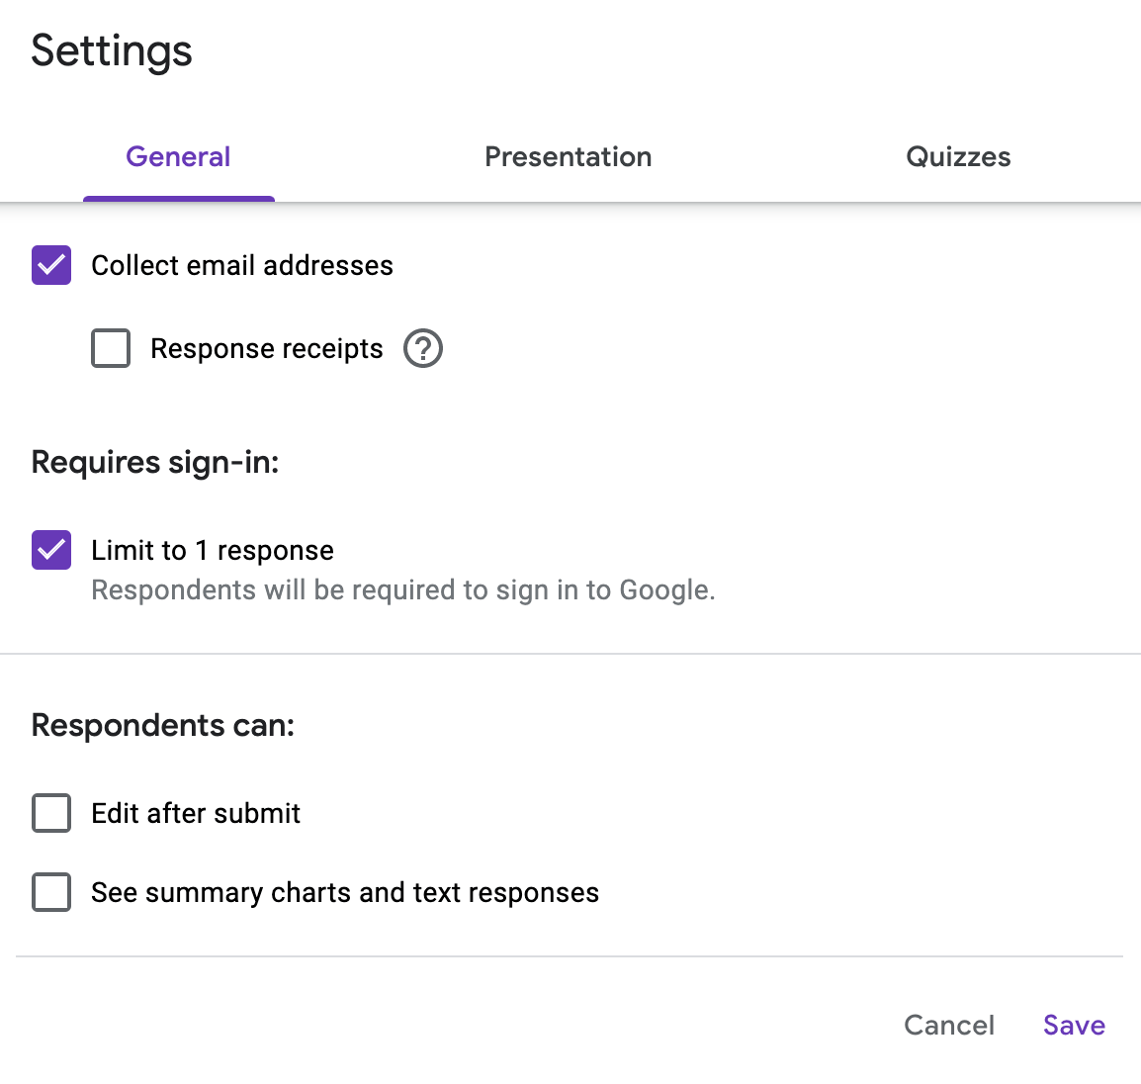
Task: Enable the Response receipts checkbox
Action: point(111,349)
